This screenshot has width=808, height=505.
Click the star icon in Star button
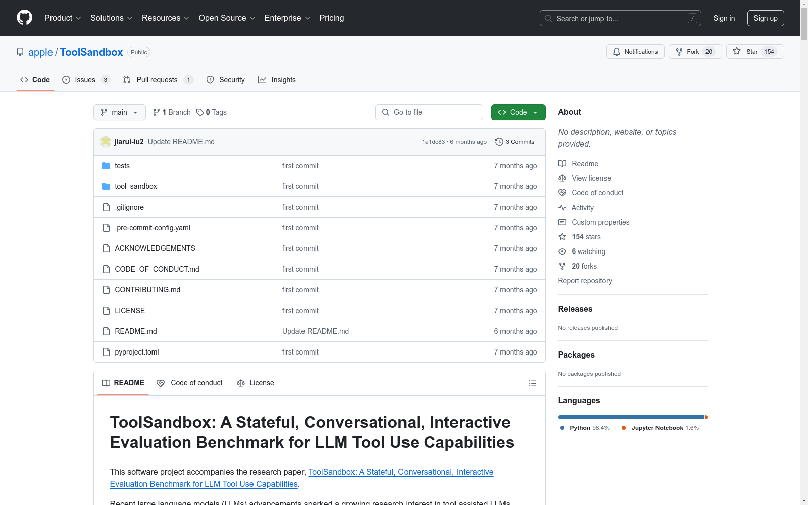pyautogui.click(x=737, y=51)
